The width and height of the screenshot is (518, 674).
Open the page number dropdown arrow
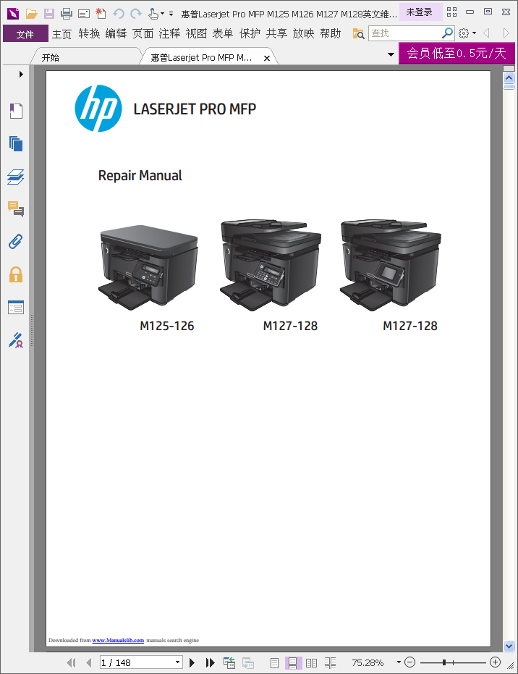178,662
